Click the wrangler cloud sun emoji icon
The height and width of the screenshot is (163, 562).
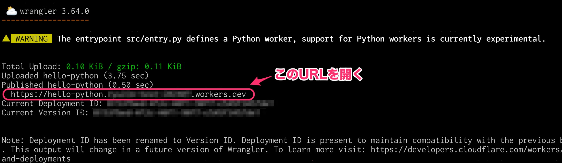point(12,11)
